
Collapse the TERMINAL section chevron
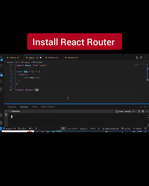tap(10, 111)
